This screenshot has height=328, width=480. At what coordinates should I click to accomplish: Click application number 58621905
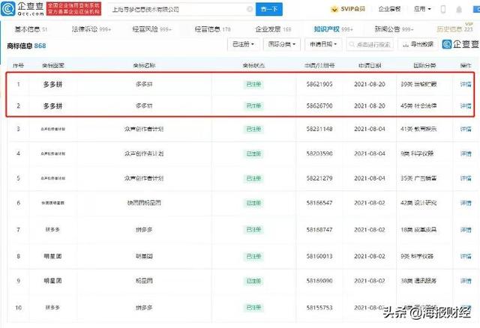[x=319, y=84]
